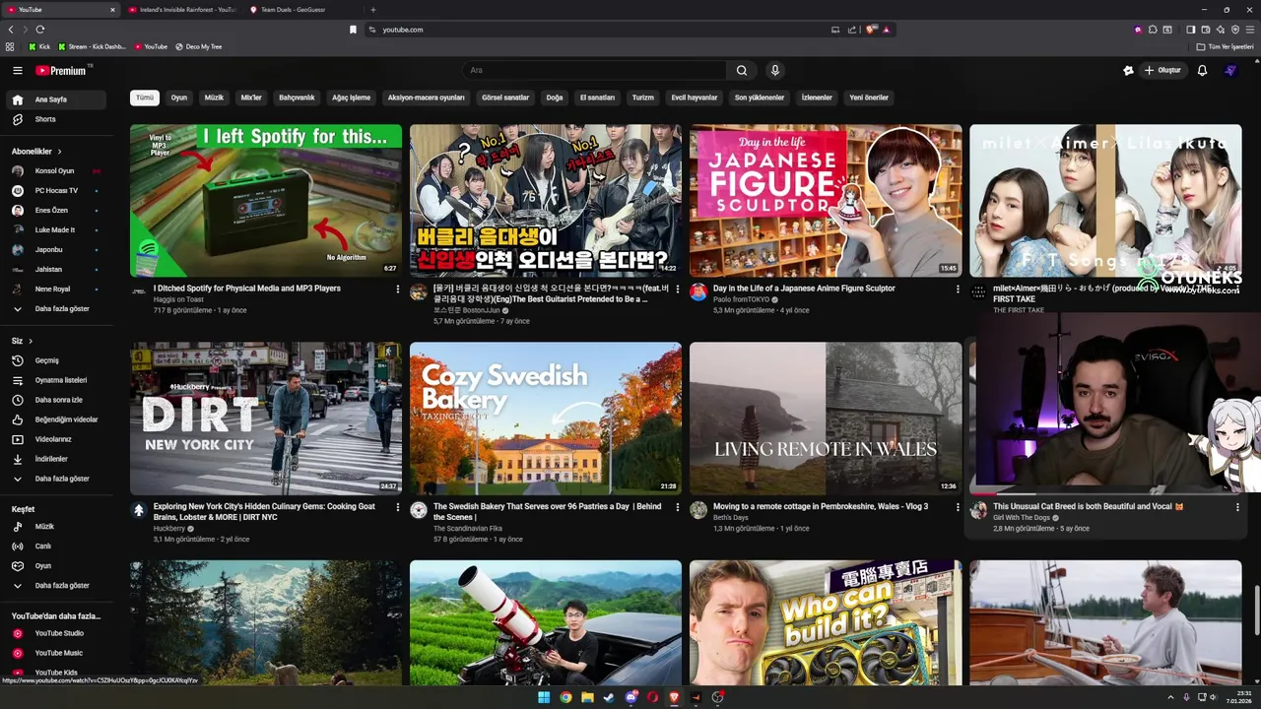Open Huckberry channel avatar
The width and height of the screenshot is (1261, 709).
139,510
